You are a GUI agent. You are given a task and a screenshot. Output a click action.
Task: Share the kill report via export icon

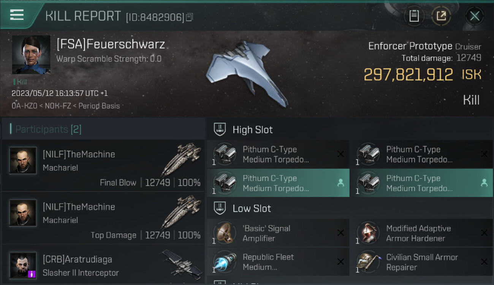(441, 16)
